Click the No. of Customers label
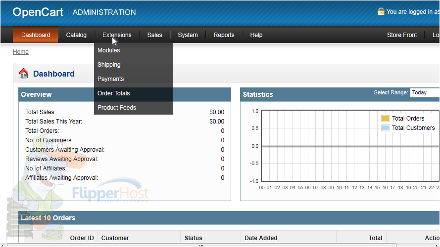 (x=49, y=140)
